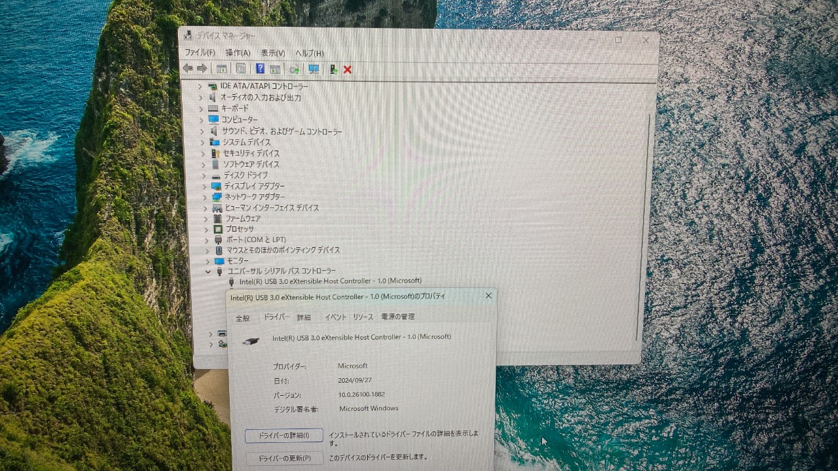Click the サウンド、ビデオ、およびゲーム コントローラー label
The height and width of the screenshot is (471, 838).
point(282,131)
